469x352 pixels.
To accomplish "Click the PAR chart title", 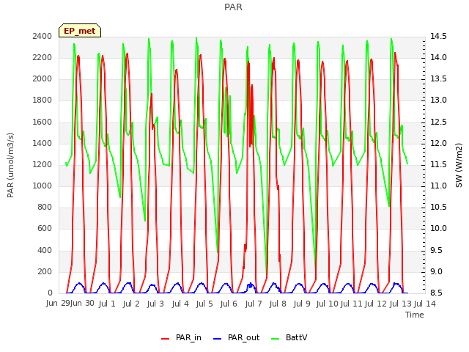I will (x=233, y=7).
